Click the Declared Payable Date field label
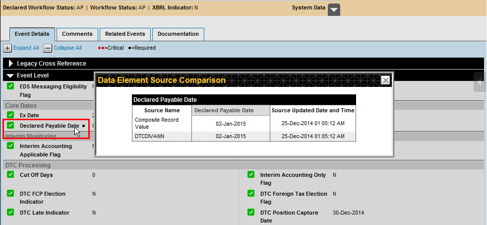The width and height of the screenshot is (487, 225). pyautogui.click(x=50, y=126)
